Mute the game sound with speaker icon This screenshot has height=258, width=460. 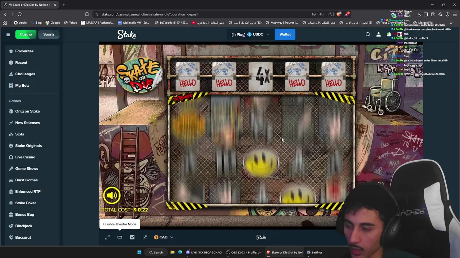click(x=111, y=195)
